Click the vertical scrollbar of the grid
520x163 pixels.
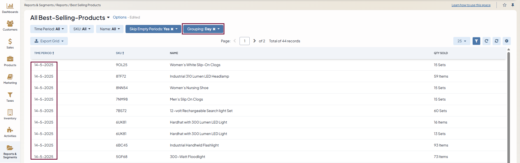(x=509, y=106)
